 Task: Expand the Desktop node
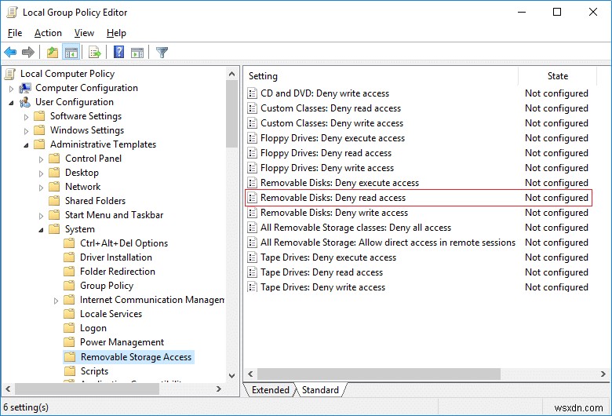pos(41,173)
